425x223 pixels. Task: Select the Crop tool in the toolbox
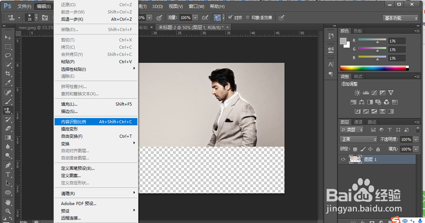[8, 74]
